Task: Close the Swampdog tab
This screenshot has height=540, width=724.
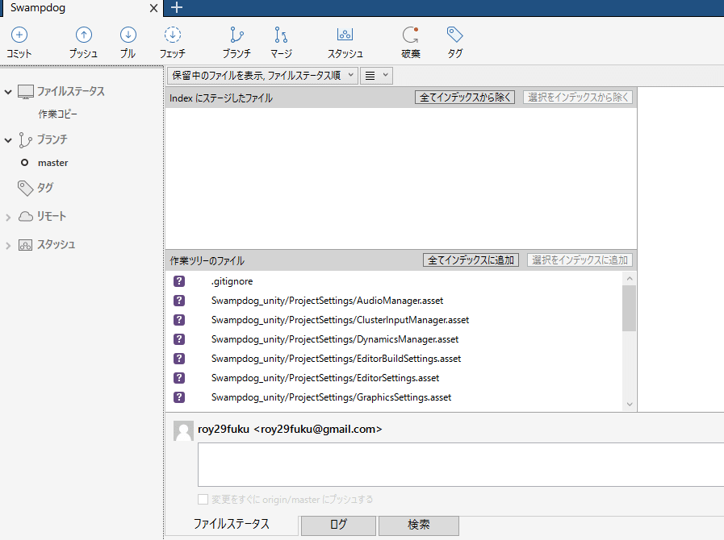Action: click(x=153, y=8)
